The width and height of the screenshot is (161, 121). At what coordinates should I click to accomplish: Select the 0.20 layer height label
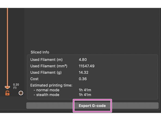[16, 84]
